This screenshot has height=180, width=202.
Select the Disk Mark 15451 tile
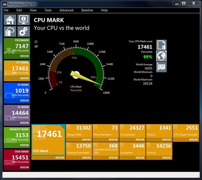click(17, 157)
